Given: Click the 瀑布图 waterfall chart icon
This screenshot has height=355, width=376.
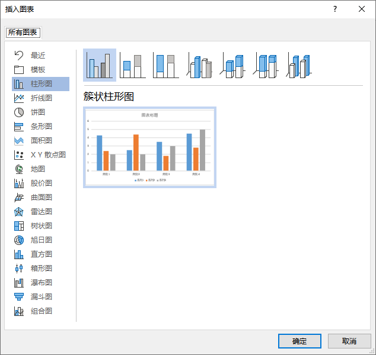Looking at the screenshot, I should tap(19, 283).
